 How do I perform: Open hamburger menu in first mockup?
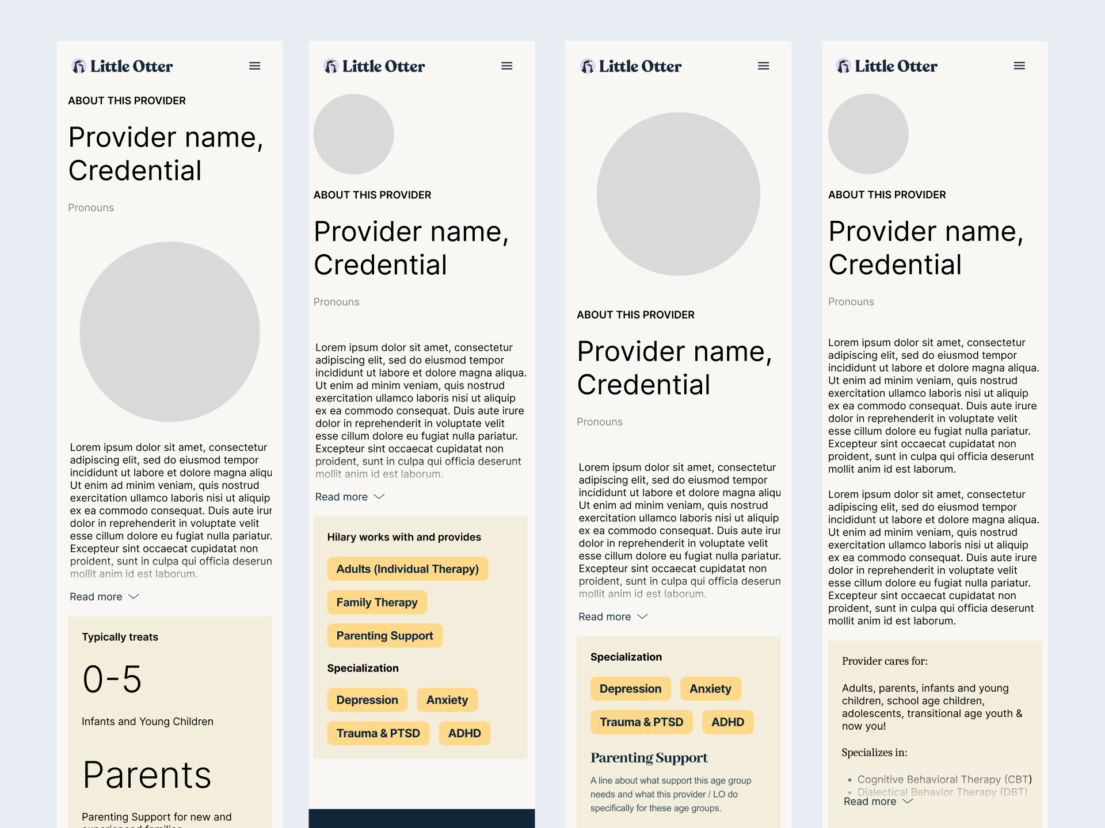pos(254,66)
